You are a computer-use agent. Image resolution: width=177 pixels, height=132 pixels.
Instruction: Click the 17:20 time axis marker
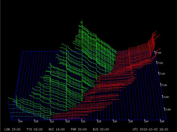[x=162, y=74]
